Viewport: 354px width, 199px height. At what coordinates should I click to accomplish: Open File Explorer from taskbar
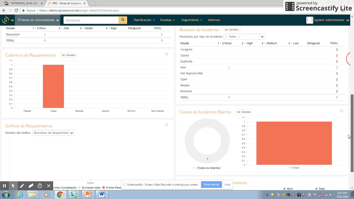pyautogui.click(x=32, y=195)
